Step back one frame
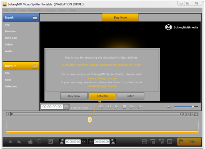205x149 pixels. click(109, 107)
